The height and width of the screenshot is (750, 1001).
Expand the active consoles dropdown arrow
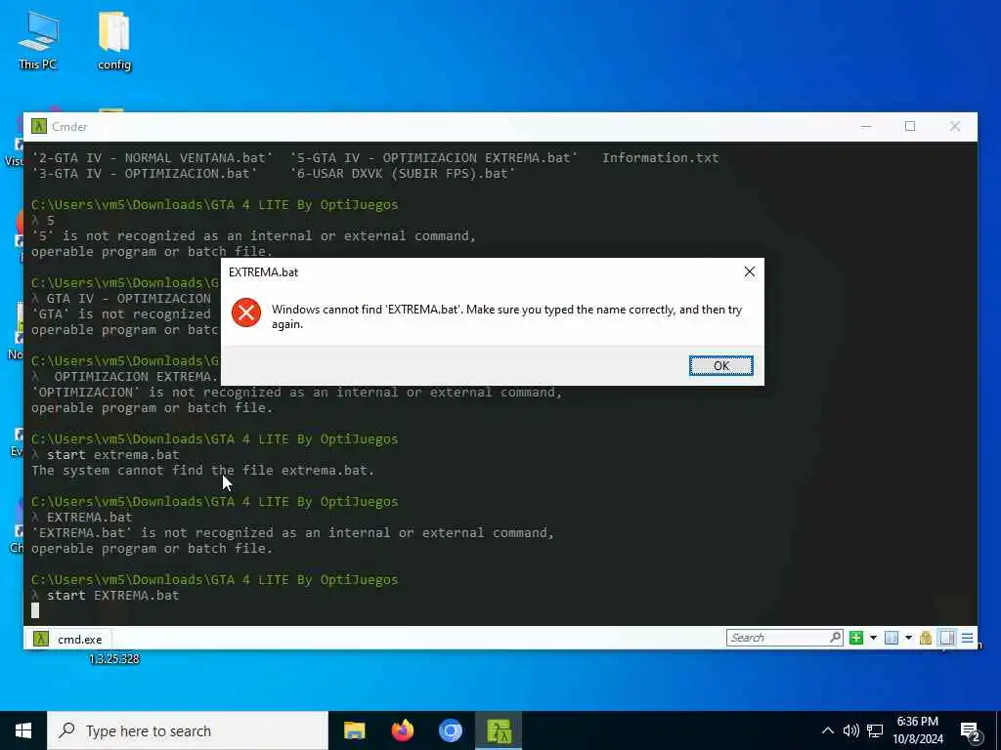click(x=908, y=638)
